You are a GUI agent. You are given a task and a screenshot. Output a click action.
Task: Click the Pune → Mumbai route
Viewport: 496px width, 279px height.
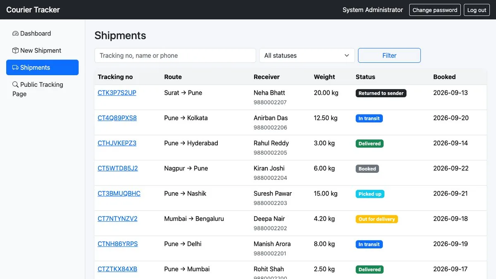[x=187, y=269]
